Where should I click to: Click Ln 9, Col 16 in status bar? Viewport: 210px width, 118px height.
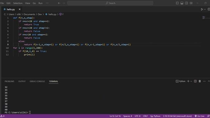pos(115,116)
